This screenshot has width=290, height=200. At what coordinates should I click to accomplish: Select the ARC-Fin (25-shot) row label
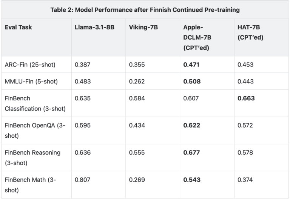(x=30, y=65)
